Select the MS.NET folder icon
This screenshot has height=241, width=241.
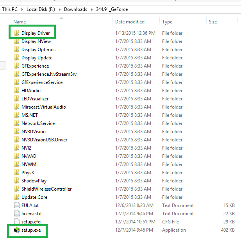tap(16, 115)
